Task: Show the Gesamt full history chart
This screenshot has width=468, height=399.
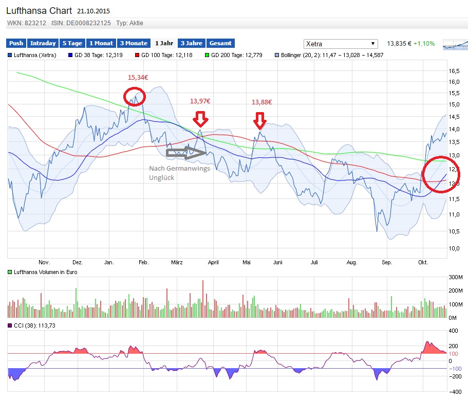Action: [x=220, y=43]
